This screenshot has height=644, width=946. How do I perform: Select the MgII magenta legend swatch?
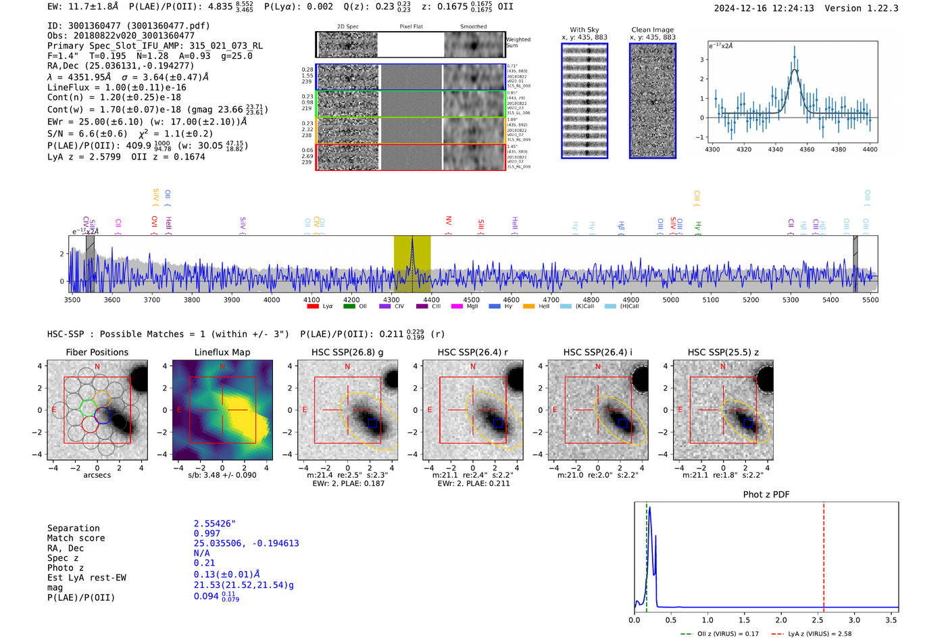click(457, 306)
